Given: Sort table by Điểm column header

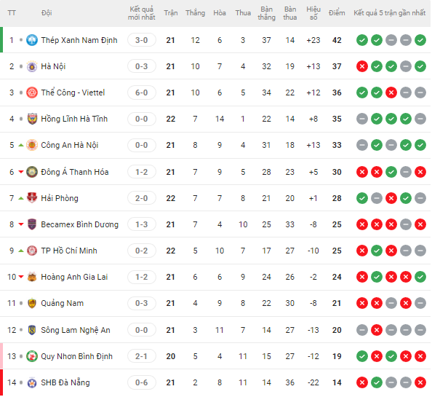Looking at the screenshot, I should tap(337, 13).
